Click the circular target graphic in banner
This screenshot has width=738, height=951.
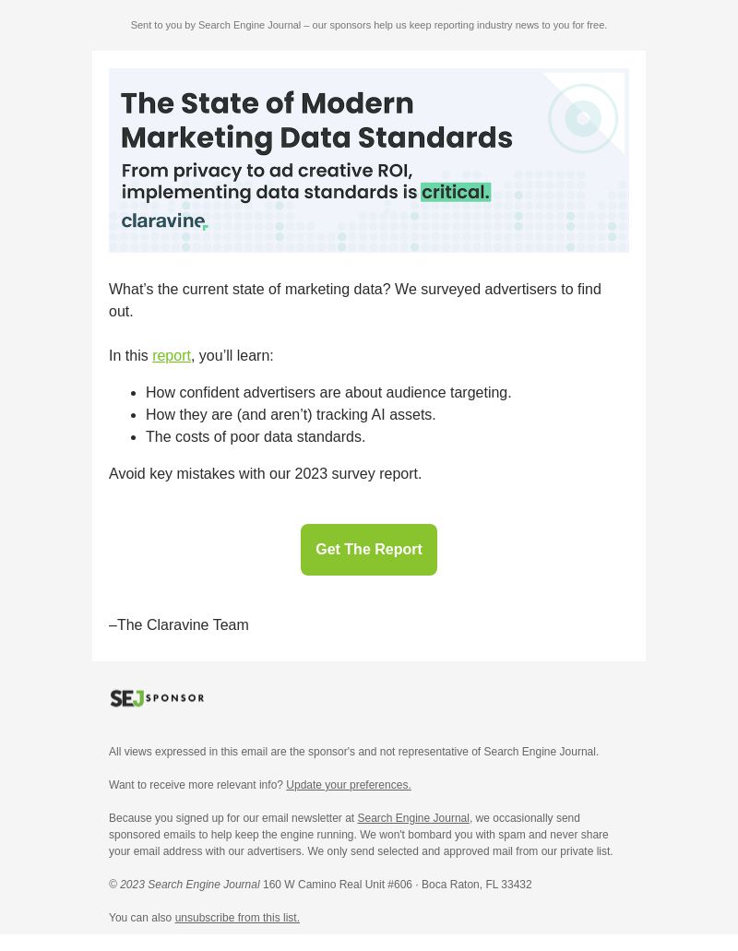click(x=583, y=118)
